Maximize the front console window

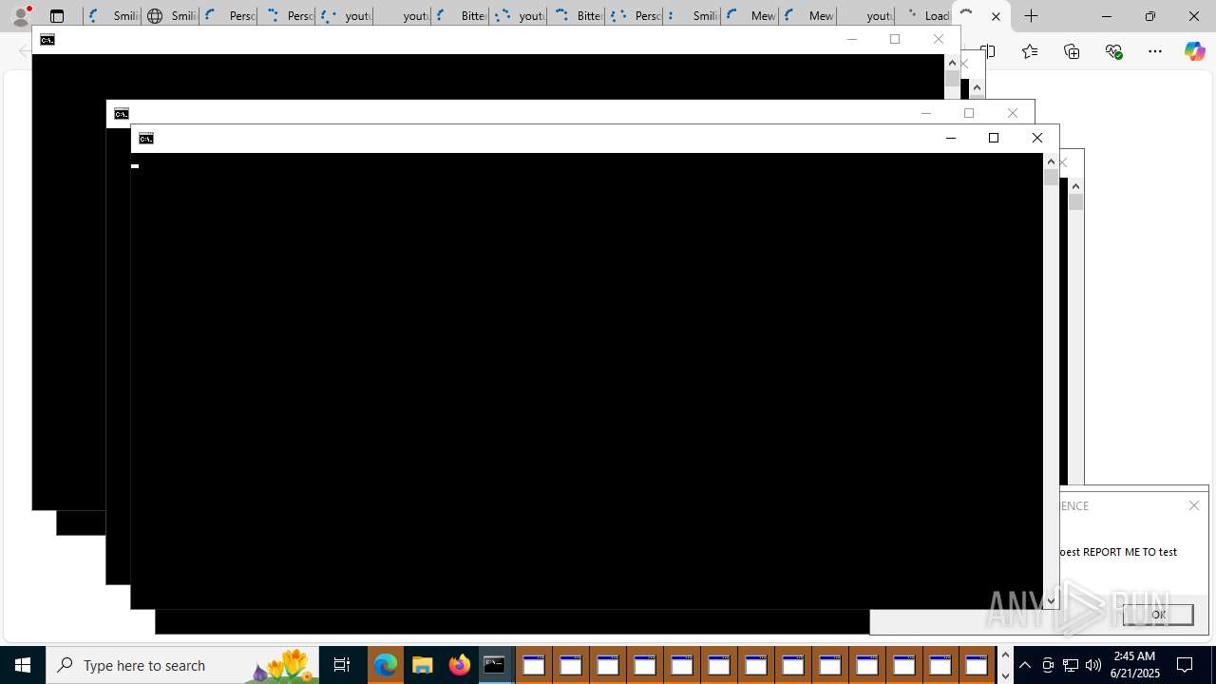[x=994, y=139]
